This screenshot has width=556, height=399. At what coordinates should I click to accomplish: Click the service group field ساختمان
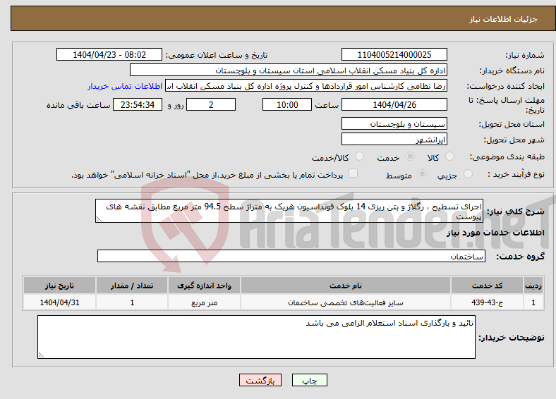point(291,256)
